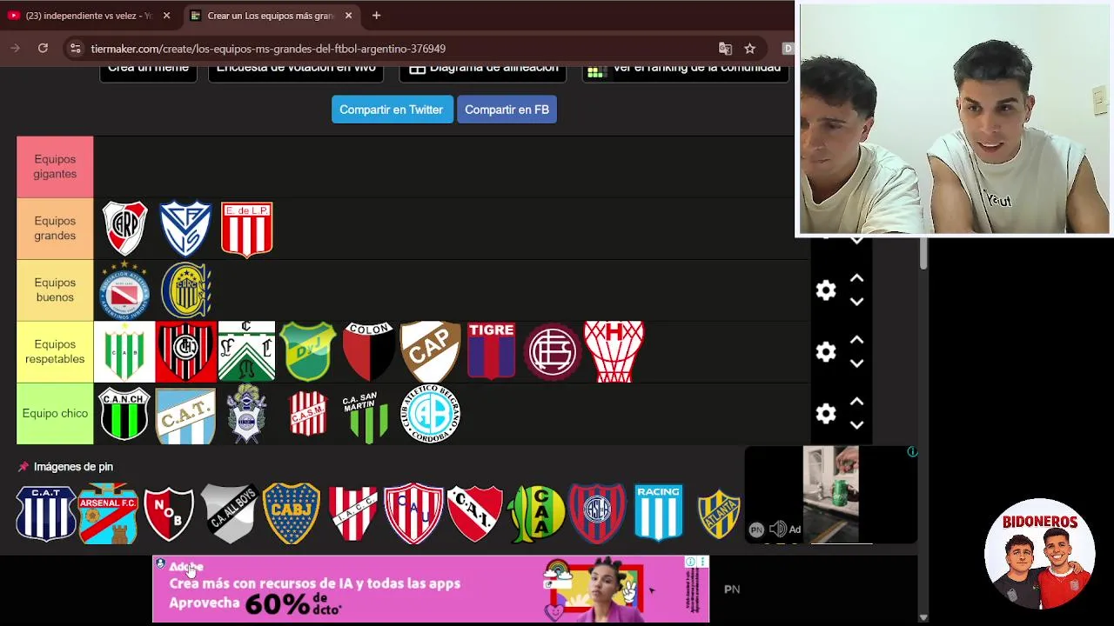Click the Banfield green striped crest
Viewport: 1114px width, 626px height.
point(124,351)
